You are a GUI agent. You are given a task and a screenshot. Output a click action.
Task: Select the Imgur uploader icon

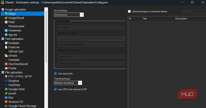tap(6, 14)
